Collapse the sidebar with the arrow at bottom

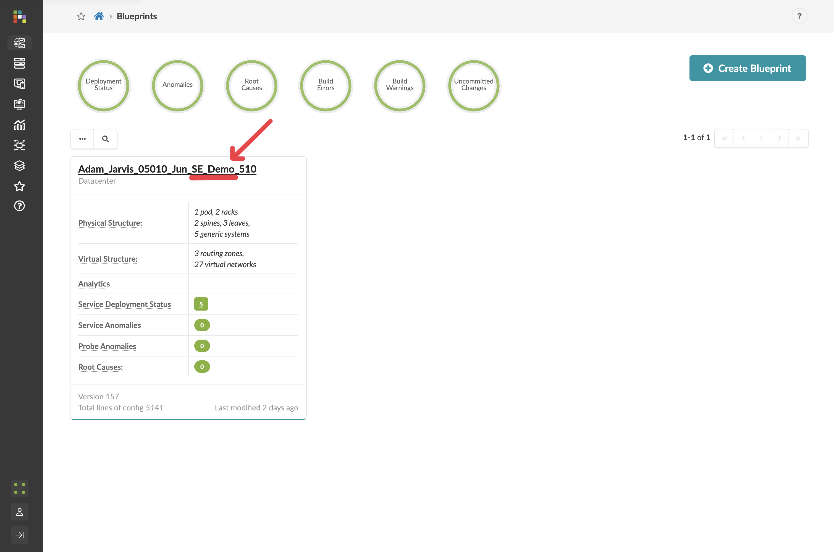pos(19,535)
